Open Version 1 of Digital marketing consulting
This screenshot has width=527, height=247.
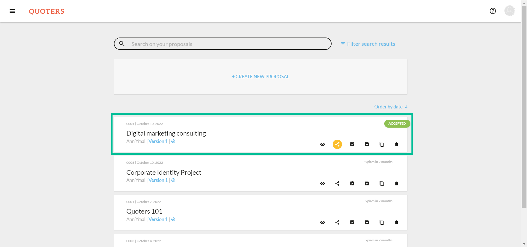158,141
